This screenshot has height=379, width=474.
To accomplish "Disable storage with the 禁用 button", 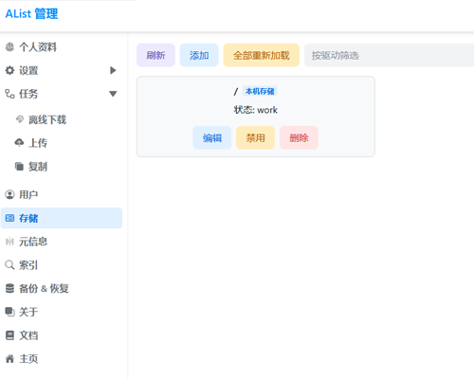I will pos(255,137).
